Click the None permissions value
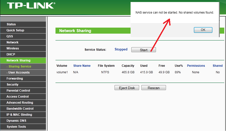The height and width of the screenshot is (131, 226). click(x=196, y=72)
